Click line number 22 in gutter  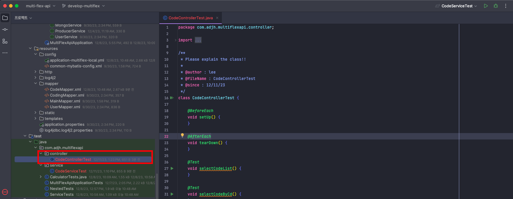coord(166,136)
